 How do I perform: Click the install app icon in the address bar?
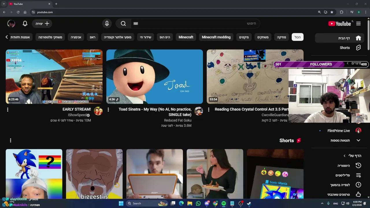pos(325,12)
